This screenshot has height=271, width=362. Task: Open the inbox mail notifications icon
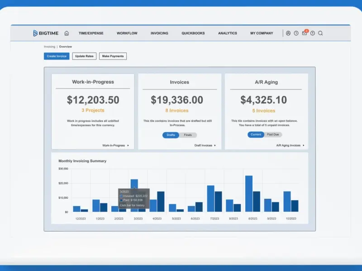tap(305, 33)
